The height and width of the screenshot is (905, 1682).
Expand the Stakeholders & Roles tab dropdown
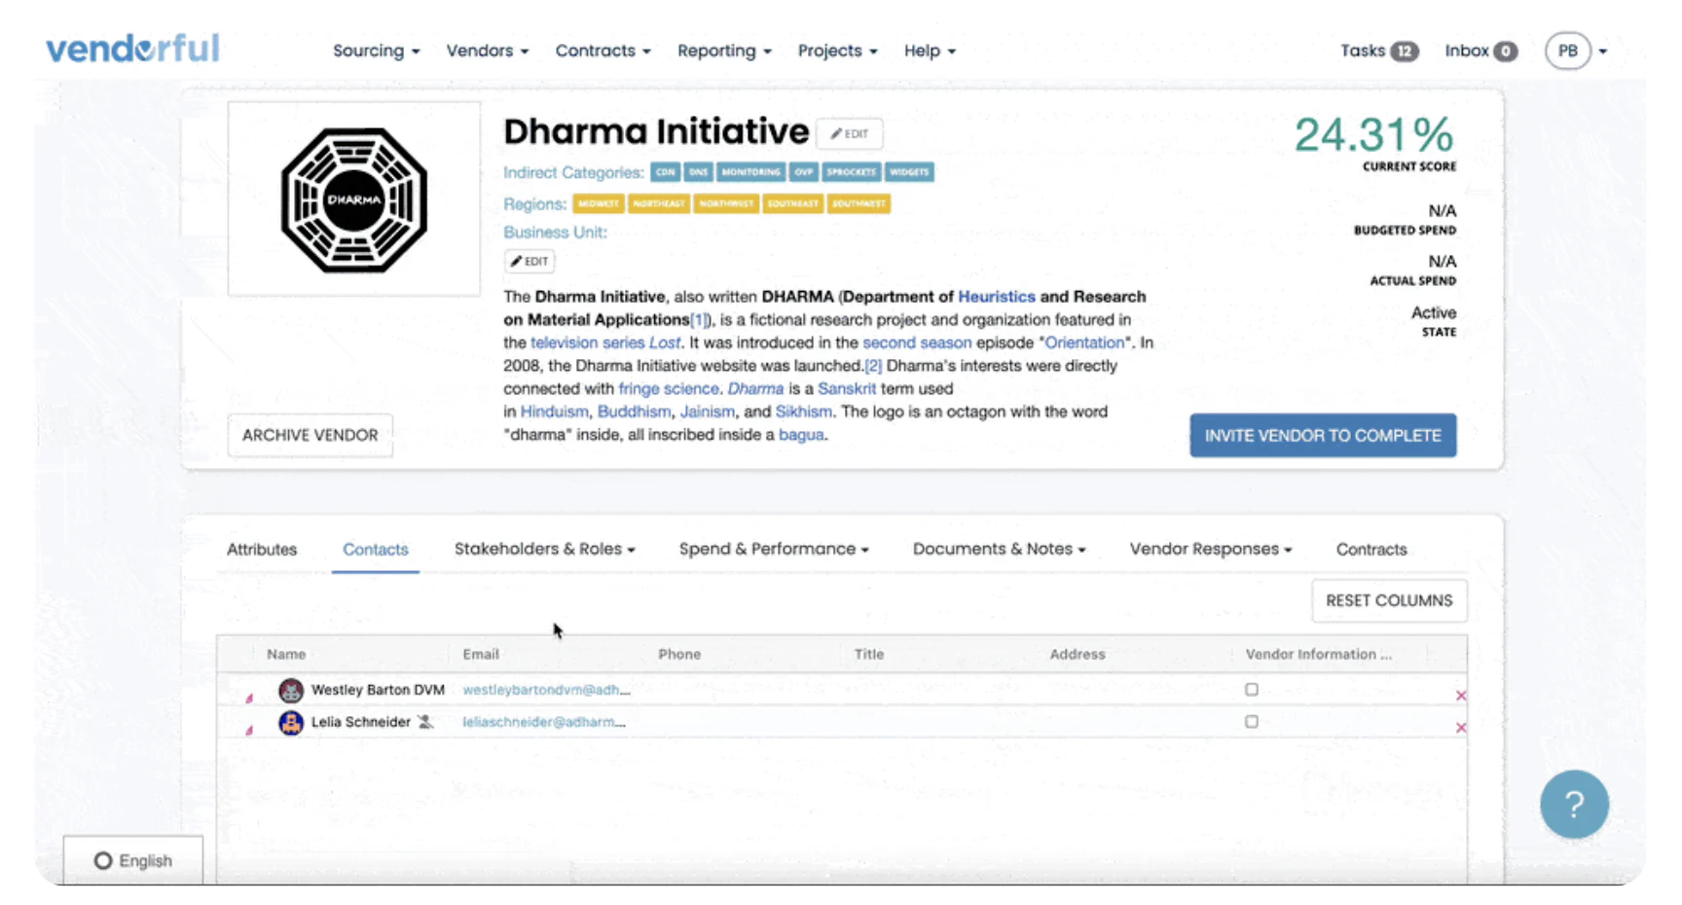pos(545,549)
